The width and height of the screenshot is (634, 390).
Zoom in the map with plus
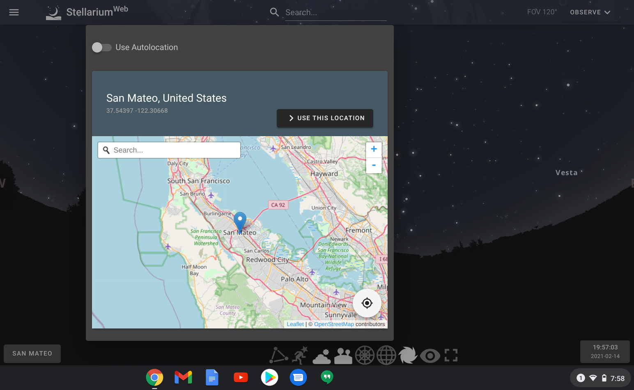(374, 149)
